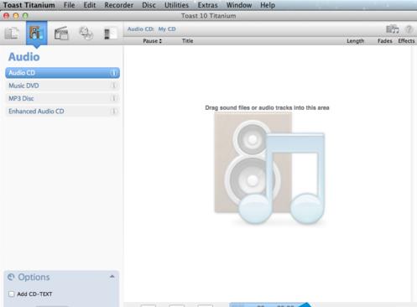
Task: Open the Recorder menu
Action: 119,5
